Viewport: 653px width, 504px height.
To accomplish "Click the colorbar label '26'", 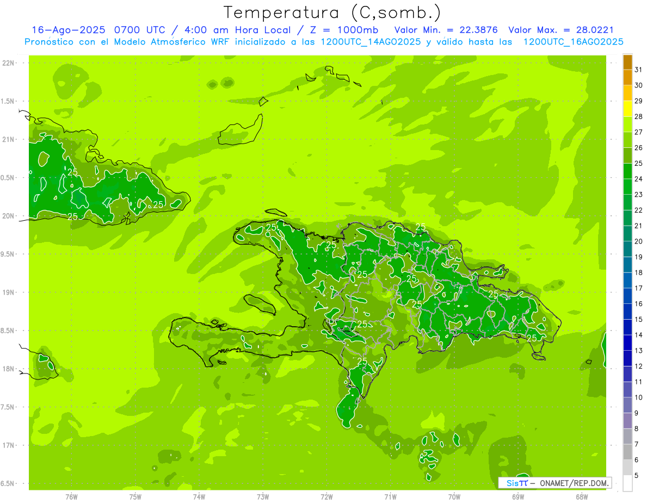I will (639, 148).
